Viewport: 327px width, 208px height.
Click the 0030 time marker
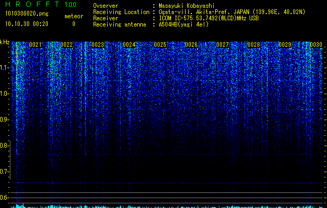click(x=316, y=45)
